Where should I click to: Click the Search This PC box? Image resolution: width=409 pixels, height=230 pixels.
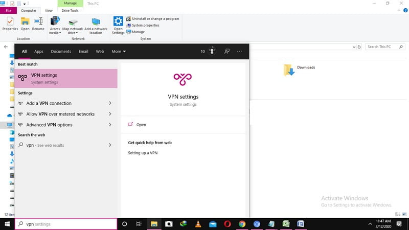pyautogui.click(x=385, y=47)
